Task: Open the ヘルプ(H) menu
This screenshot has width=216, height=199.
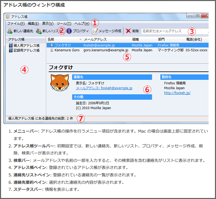Action: click(82, 24)
